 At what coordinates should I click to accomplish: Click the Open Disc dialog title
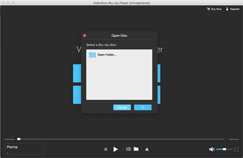tap(119, 36)
